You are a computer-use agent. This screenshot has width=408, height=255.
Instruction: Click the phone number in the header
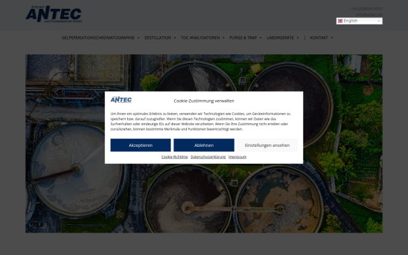367,9
